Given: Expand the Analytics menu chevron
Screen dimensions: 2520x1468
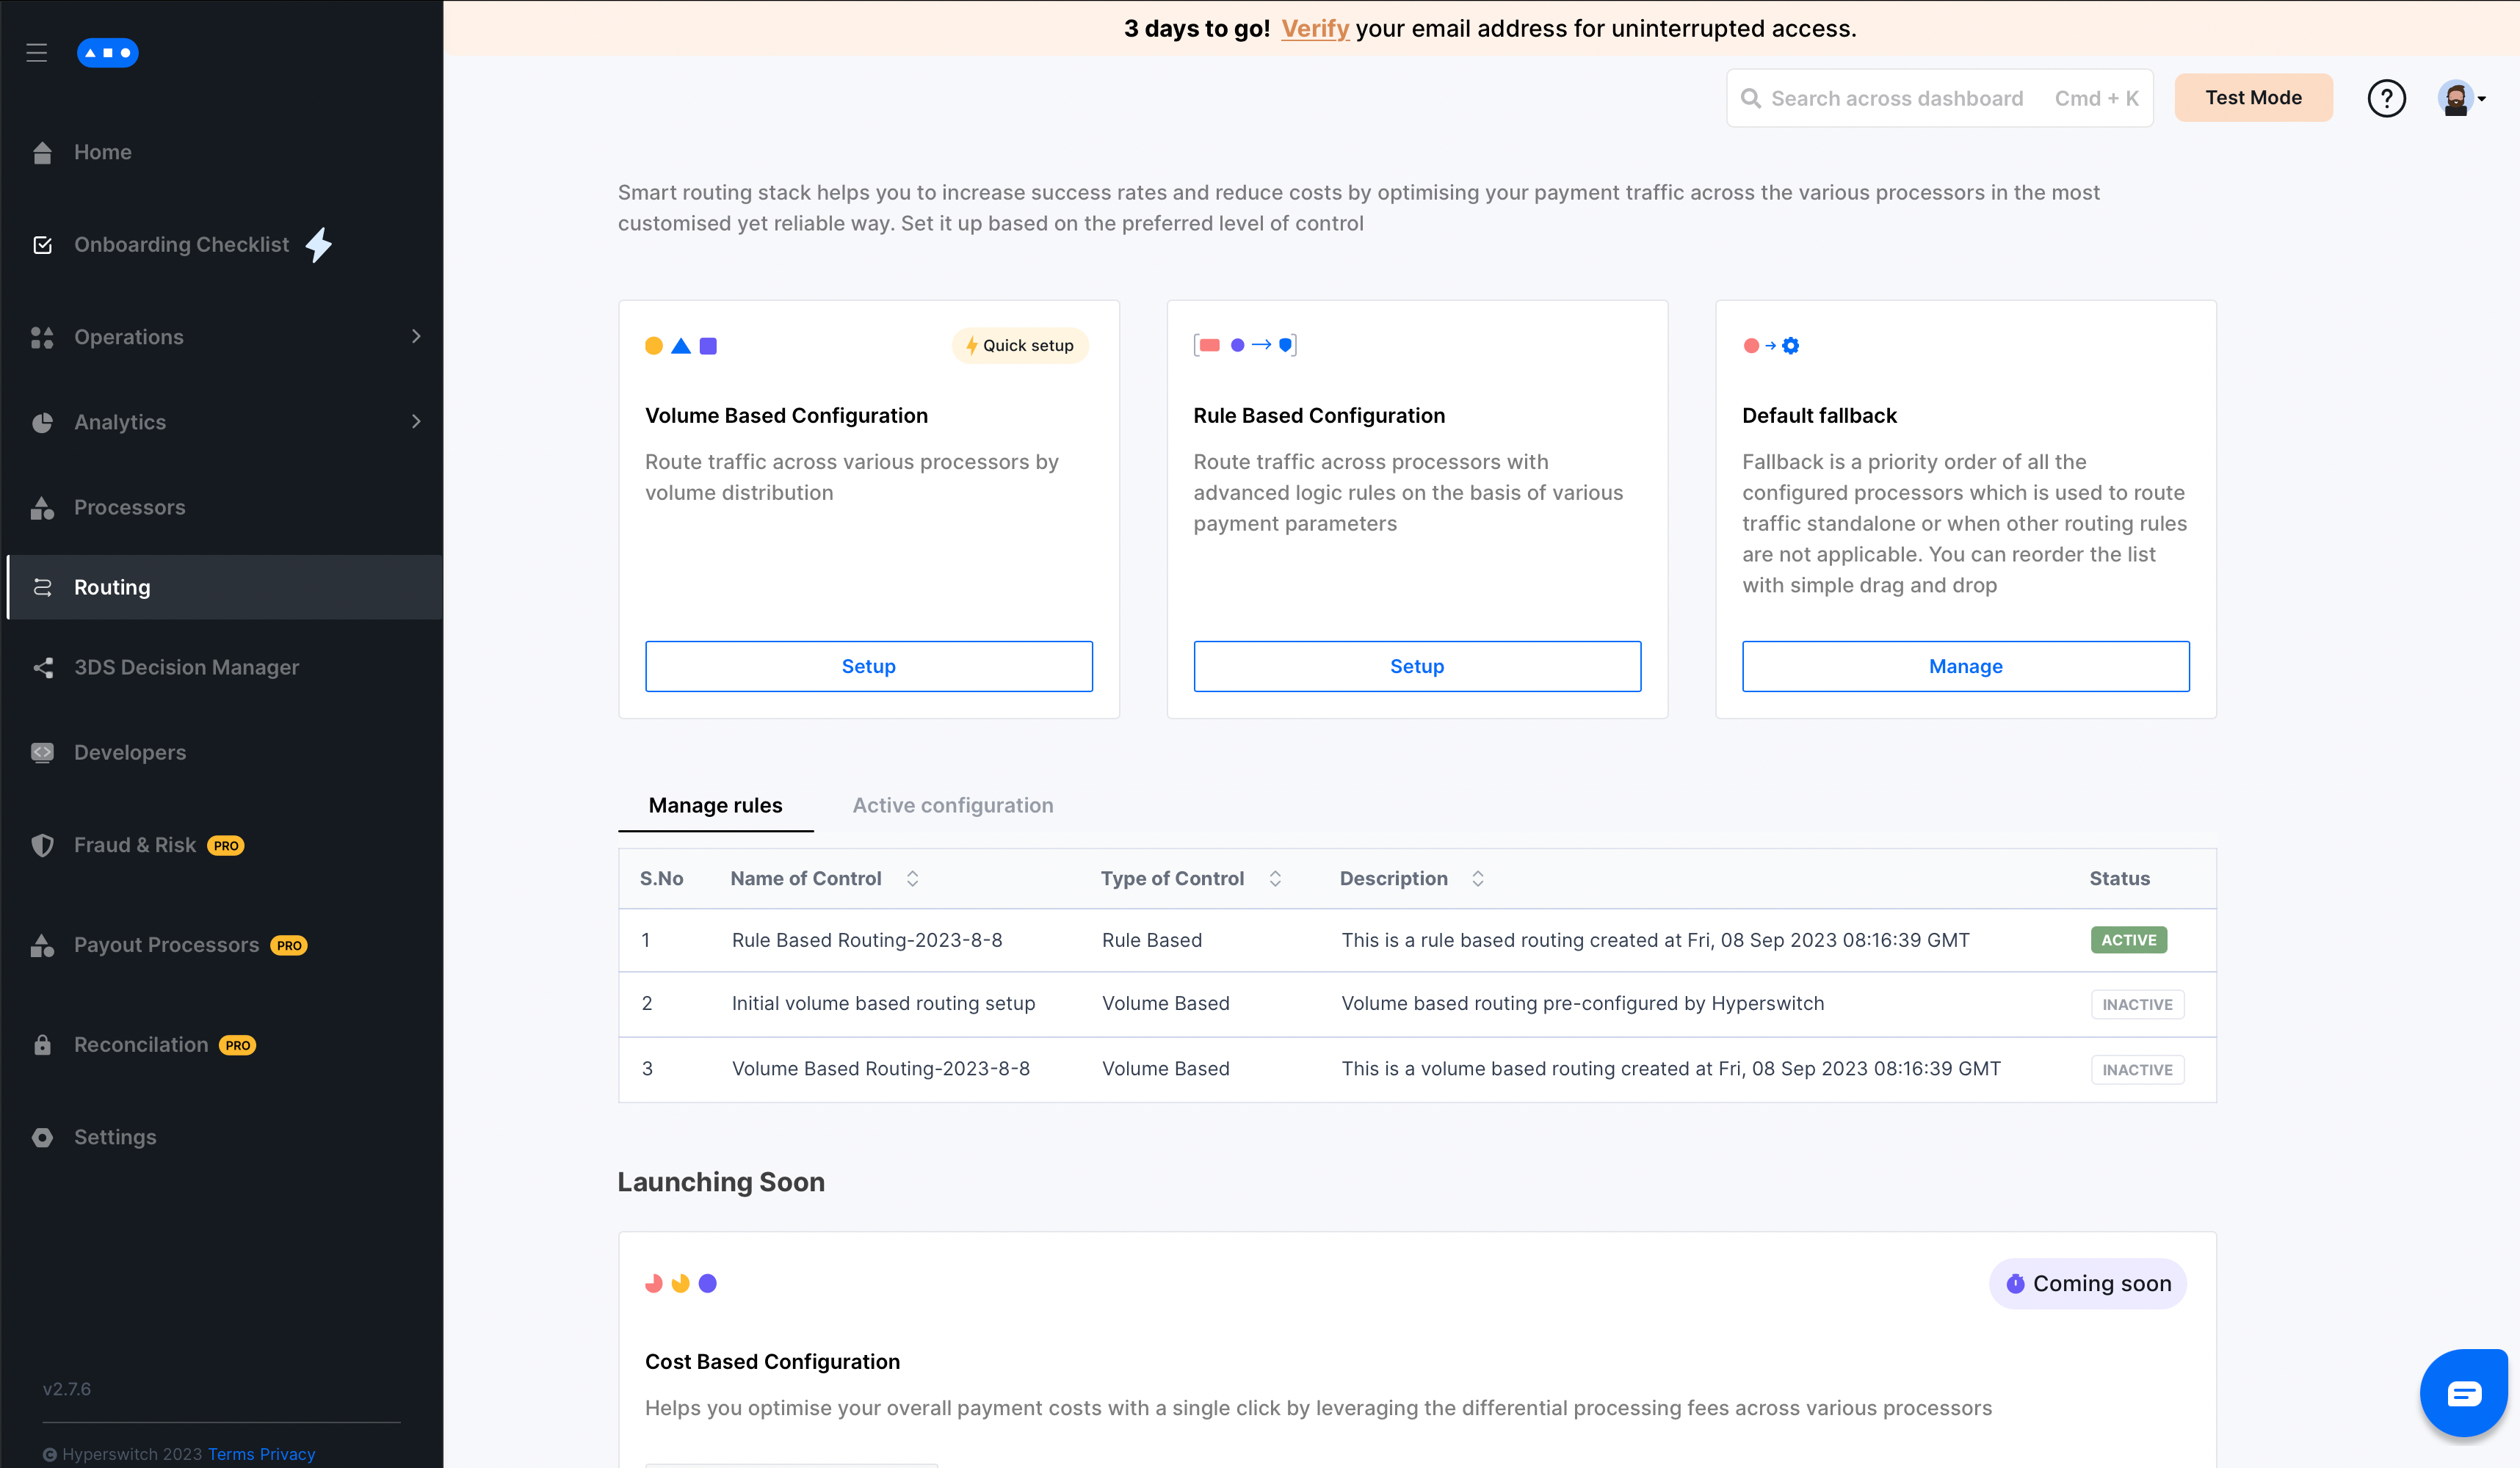Looking at the screenshot, I should [x=416, y=422].
